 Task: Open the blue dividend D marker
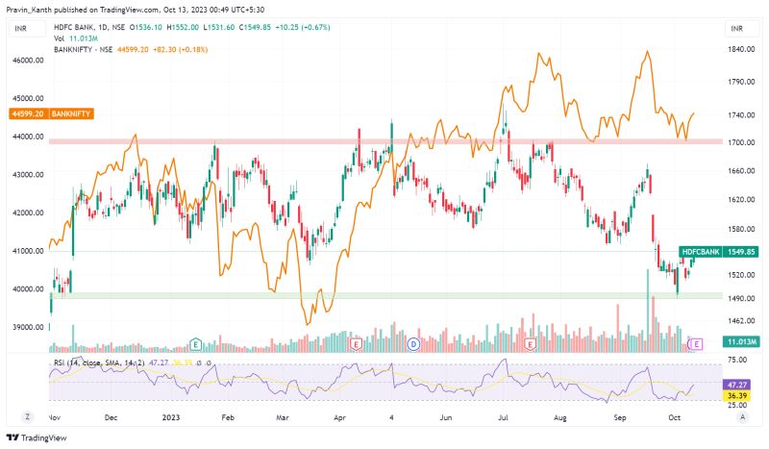(x=413, y=344)
